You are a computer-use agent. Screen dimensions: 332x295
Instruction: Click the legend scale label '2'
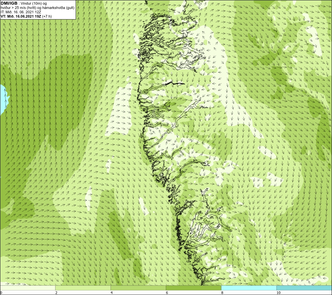click(x=56, y=293)
